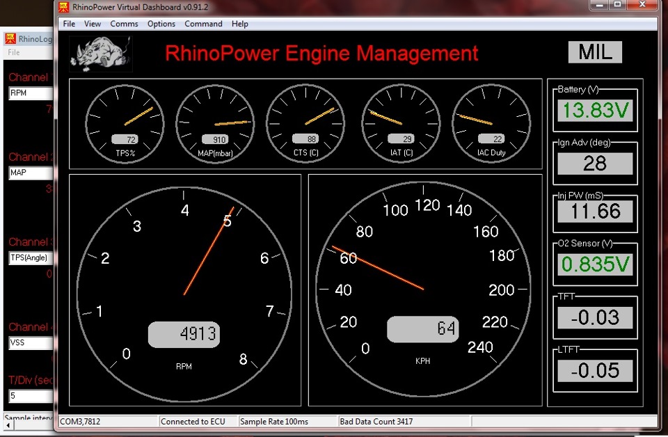Viewport: 668px width, 437px height.
Task: Maximize the RhinoPower Virtual Dashboard window
Action: point(617,5)
